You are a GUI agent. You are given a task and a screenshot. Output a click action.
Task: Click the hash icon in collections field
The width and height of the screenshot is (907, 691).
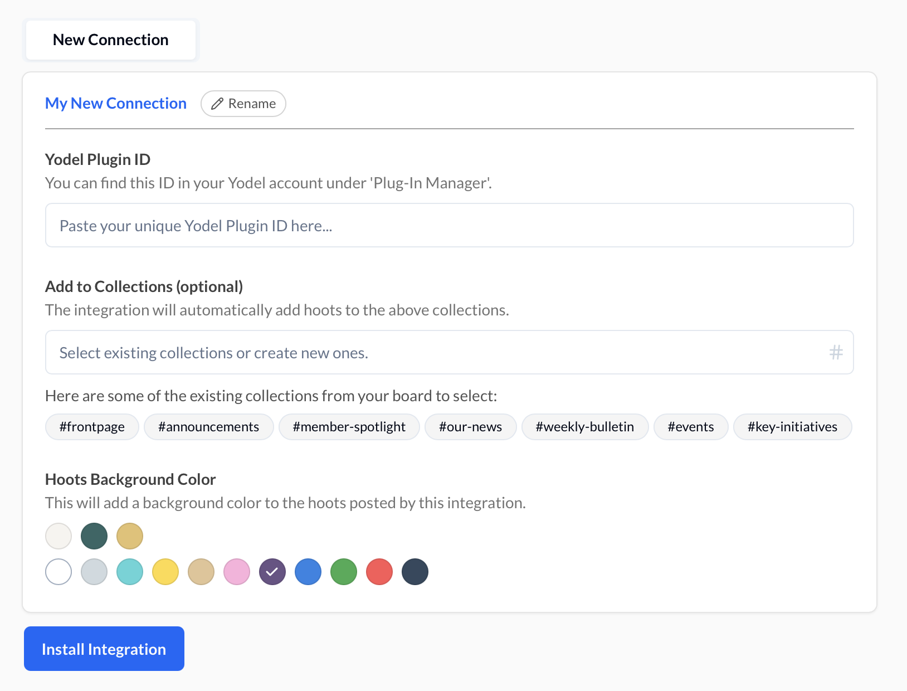pos(836,352)
